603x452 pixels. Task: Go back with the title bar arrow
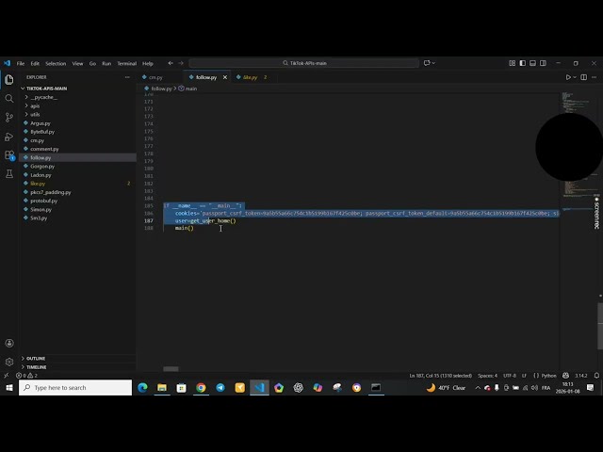tap(171, 63)
